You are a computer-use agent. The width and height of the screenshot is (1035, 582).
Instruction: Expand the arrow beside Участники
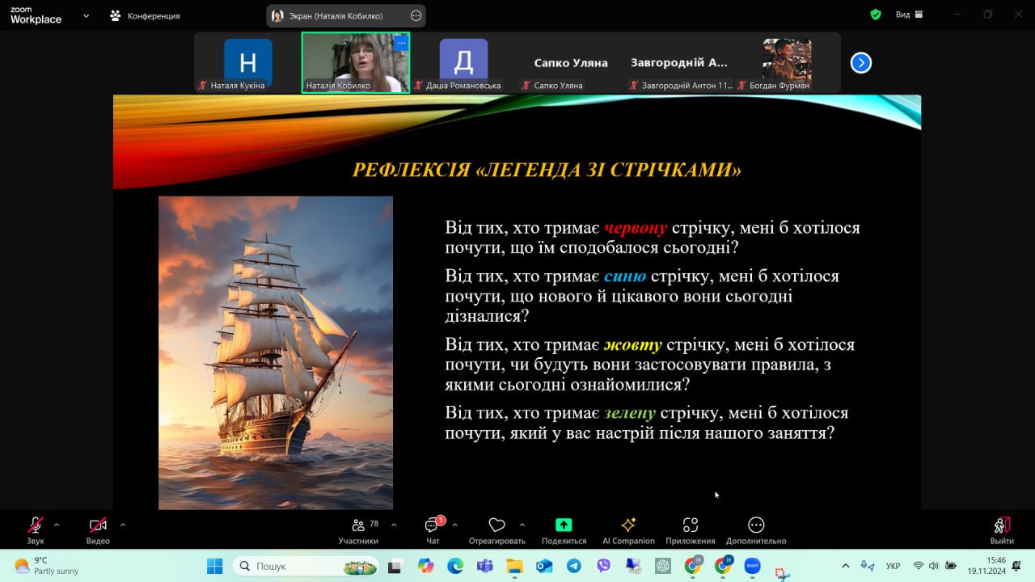(x=394, y=525)
